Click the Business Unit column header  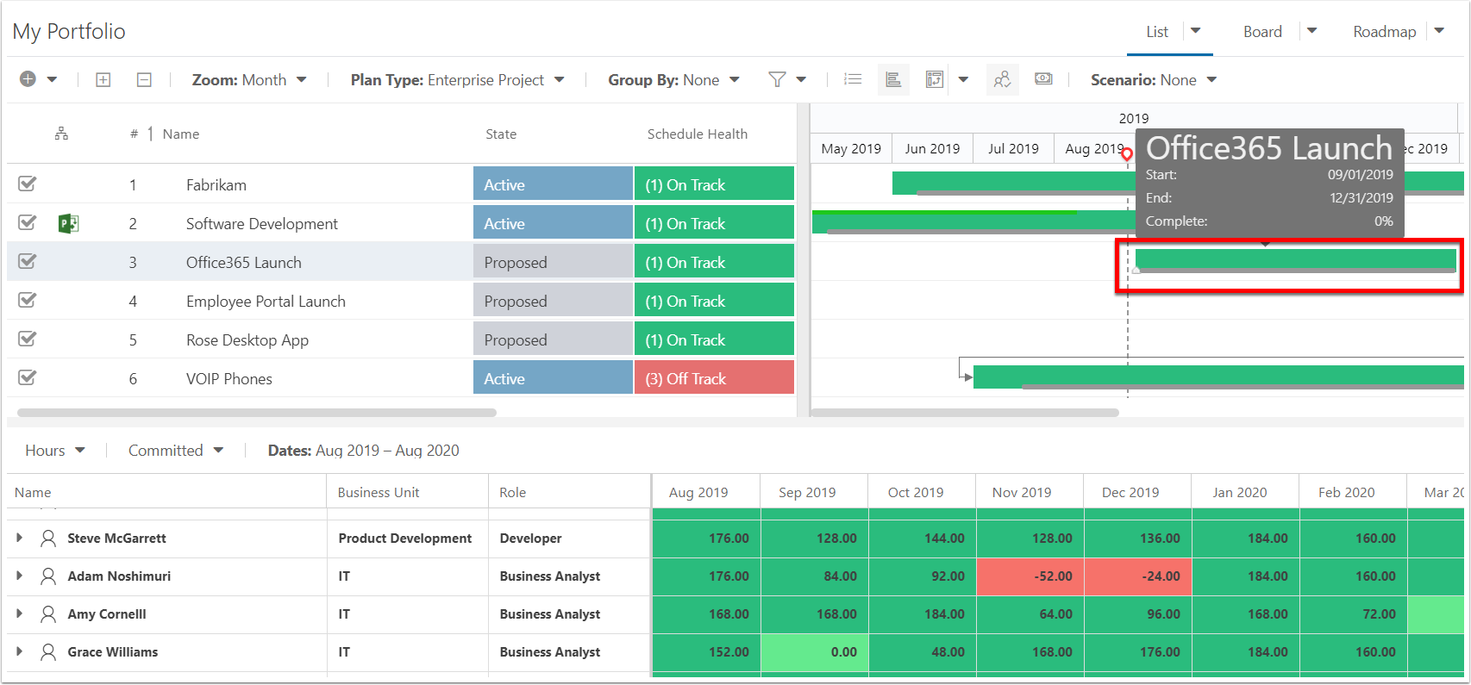pyautogui.click(x=379, y=493)
